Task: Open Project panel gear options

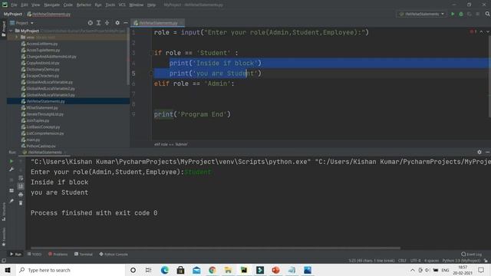Action: point(117,23)
